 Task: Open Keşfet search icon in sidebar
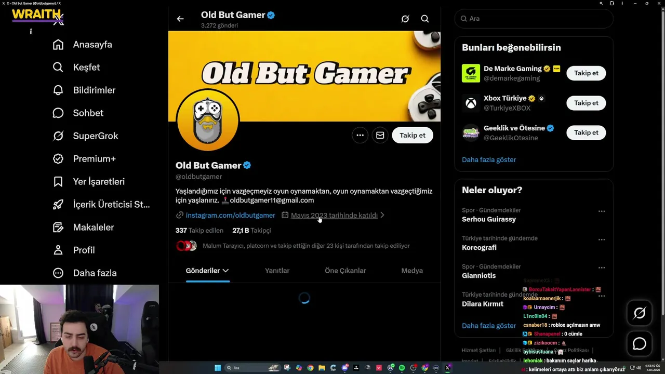pyautogui.click(x=58, y=68)
